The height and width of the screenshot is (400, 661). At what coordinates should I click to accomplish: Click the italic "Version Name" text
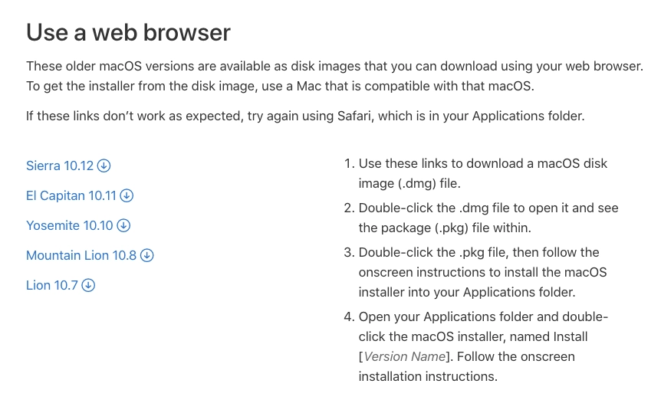click(x=404, y=356)
